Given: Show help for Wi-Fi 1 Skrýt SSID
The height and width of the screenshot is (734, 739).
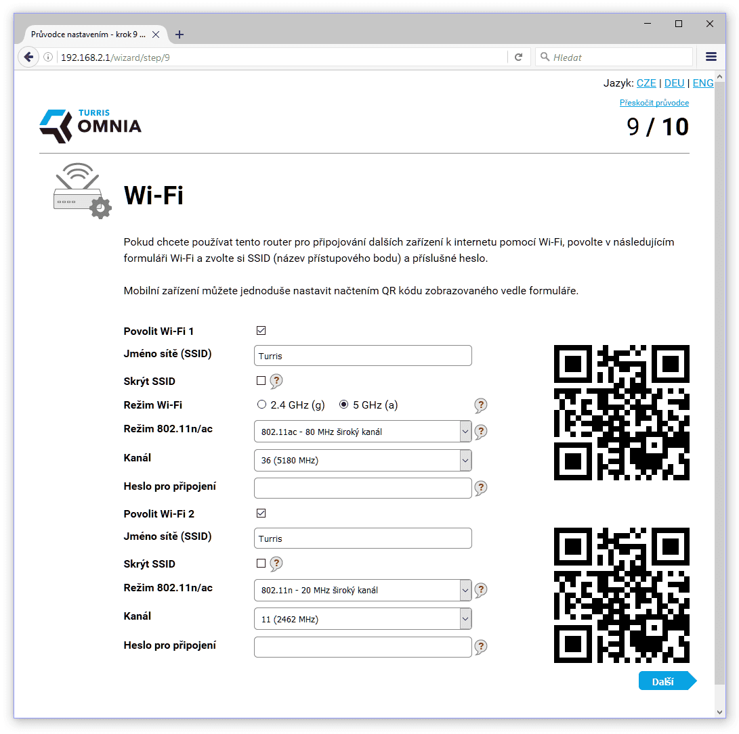Looking at the screenshot, I should click(276, 380).
